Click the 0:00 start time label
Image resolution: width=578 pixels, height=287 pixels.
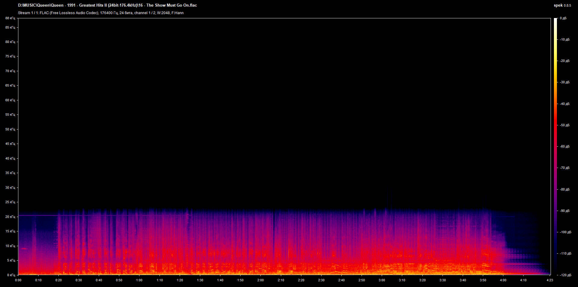(18, 280)
